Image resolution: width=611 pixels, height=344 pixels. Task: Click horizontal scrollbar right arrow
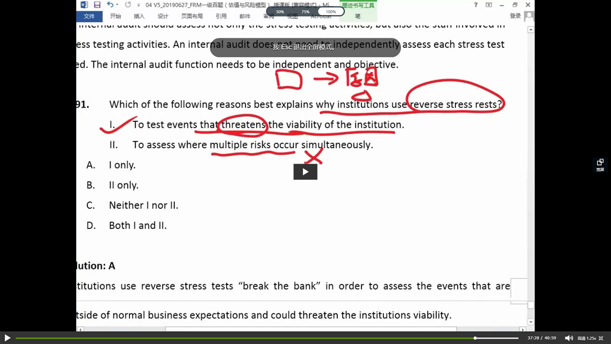pos(523,330)
